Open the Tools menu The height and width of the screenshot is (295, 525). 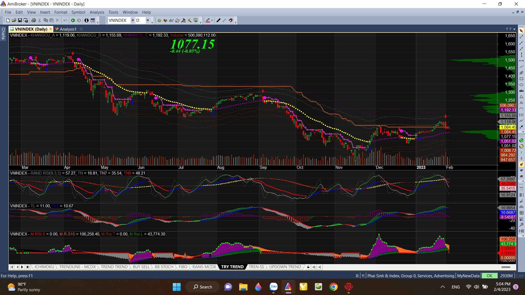click(113, 12)
